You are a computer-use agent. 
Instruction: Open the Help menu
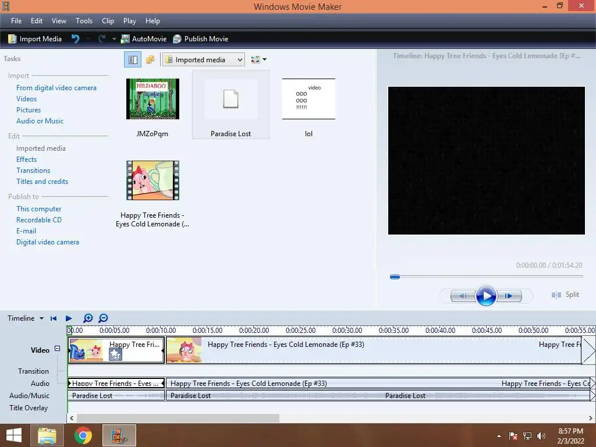[x=152, y=21]
